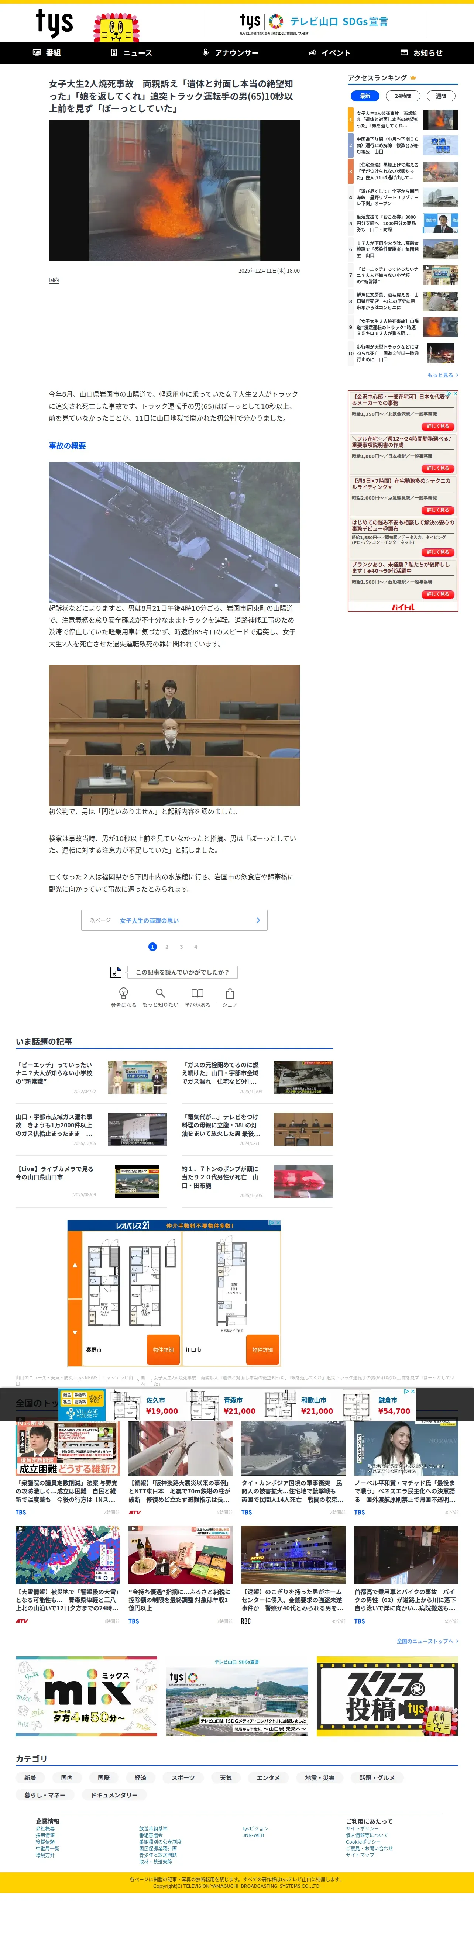This screenshot has height=1938, width=474.
Task: Click the tys logo in the header
Action: tap(54, 23)
